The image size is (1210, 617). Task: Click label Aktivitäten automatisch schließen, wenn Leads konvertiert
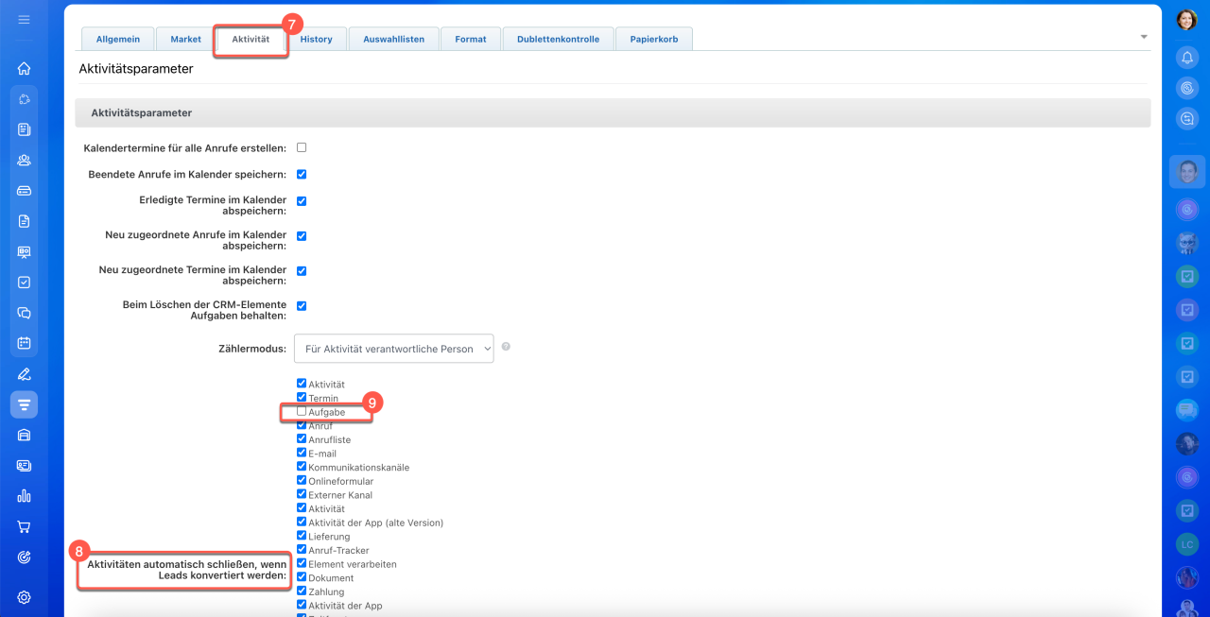[x=186, y=570]
